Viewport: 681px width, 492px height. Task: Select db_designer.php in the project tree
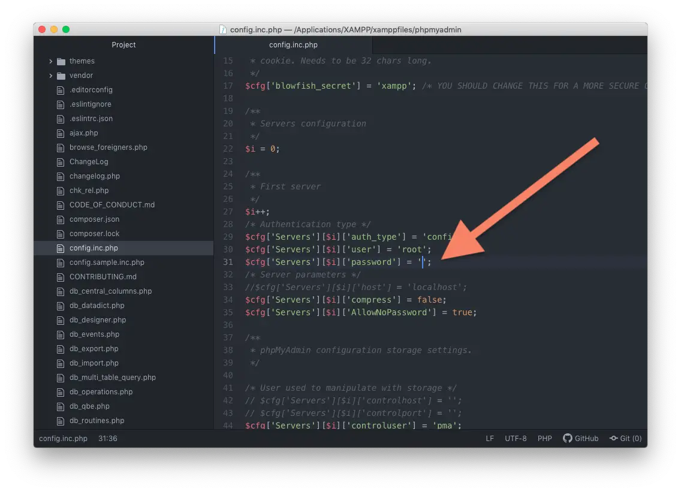(98, 320)
